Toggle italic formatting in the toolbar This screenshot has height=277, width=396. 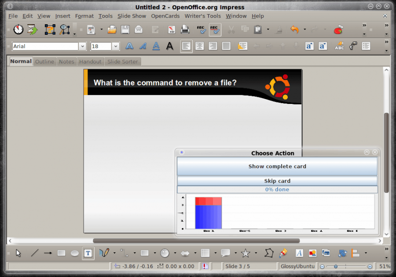click(x=142, y=46)
